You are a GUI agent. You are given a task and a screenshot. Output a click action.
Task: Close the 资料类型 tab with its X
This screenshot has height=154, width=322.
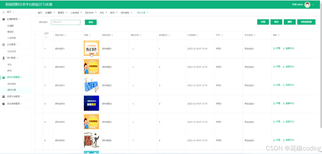coord(131,12)
